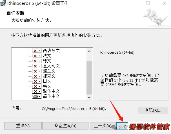Image resolution: width=171 pixels, height=134 pixels.
Task: Open install-state dropdown for 德文
Action: pos(37,61)
